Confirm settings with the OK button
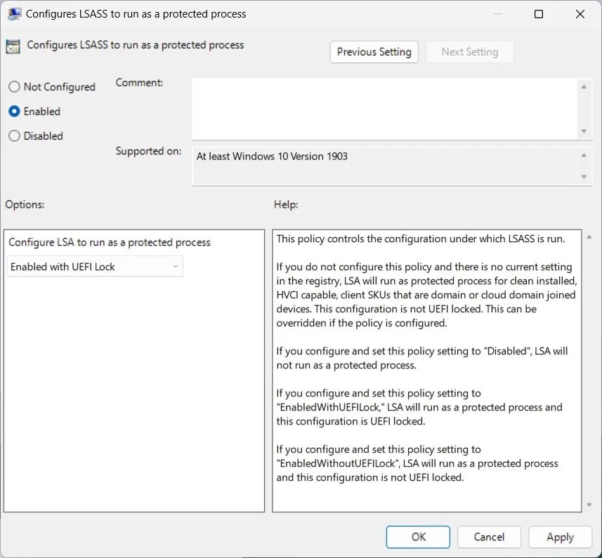The width and height of the screenshot is (602, 558). [x=417, y=536]
